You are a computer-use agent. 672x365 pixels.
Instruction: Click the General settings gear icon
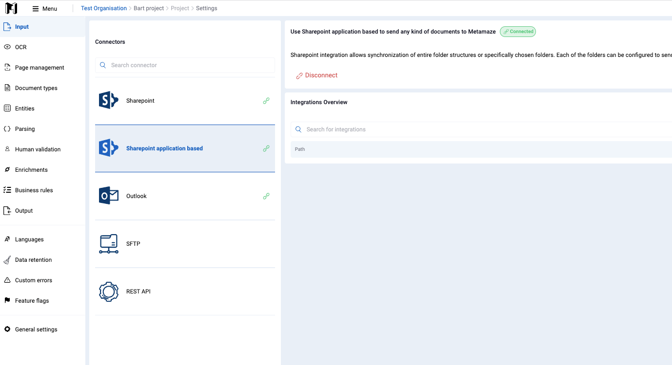pyautogui.click(x=7, y=329)
